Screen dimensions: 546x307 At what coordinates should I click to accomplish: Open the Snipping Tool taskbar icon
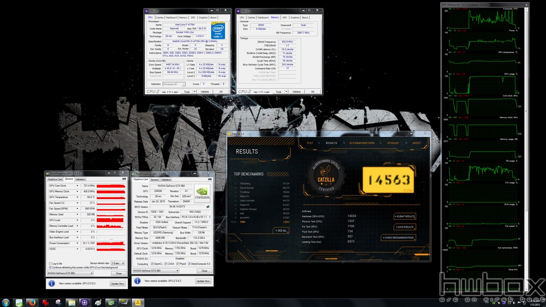[59, 302]
